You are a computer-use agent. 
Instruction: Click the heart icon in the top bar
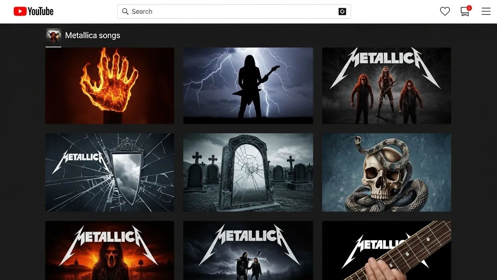pyautogui.click(x=445, y=11)
